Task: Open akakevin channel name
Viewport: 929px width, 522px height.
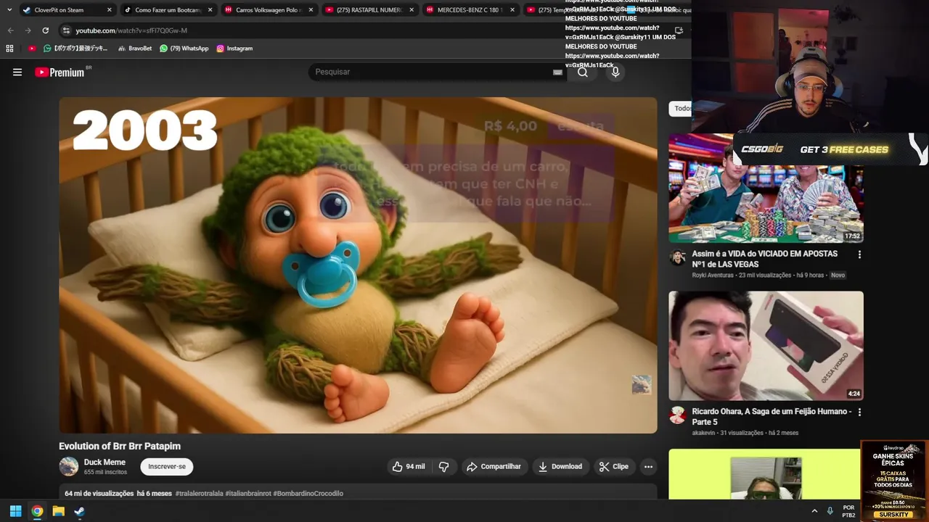Action: coord(704,433)
